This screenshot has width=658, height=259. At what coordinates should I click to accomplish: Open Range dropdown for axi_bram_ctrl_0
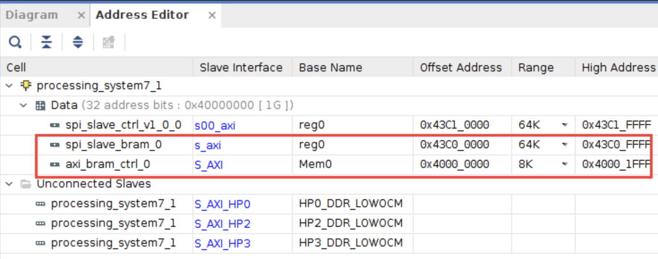pyautogui.click(x=565, y=164)
